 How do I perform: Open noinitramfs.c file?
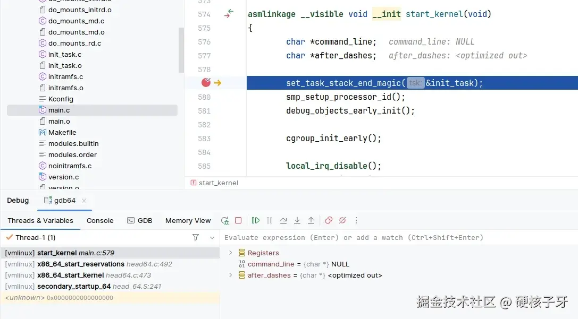point(70,166)
